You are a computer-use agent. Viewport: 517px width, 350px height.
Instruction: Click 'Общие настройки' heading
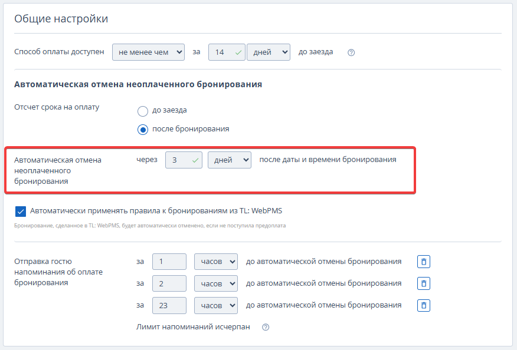(x=61, y=18)
